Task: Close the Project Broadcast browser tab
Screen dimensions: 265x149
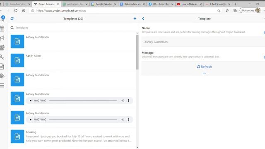Action: [x=58, y=4]
